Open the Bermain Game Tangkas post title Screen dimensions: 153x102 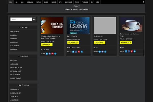click(50, 37)
